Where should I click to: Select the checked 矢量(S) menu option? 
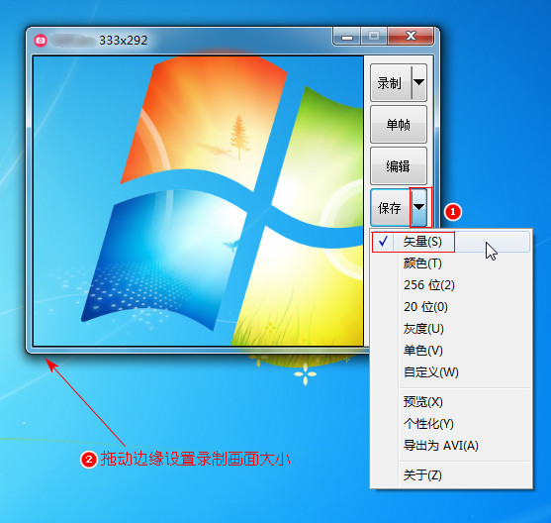450,242
